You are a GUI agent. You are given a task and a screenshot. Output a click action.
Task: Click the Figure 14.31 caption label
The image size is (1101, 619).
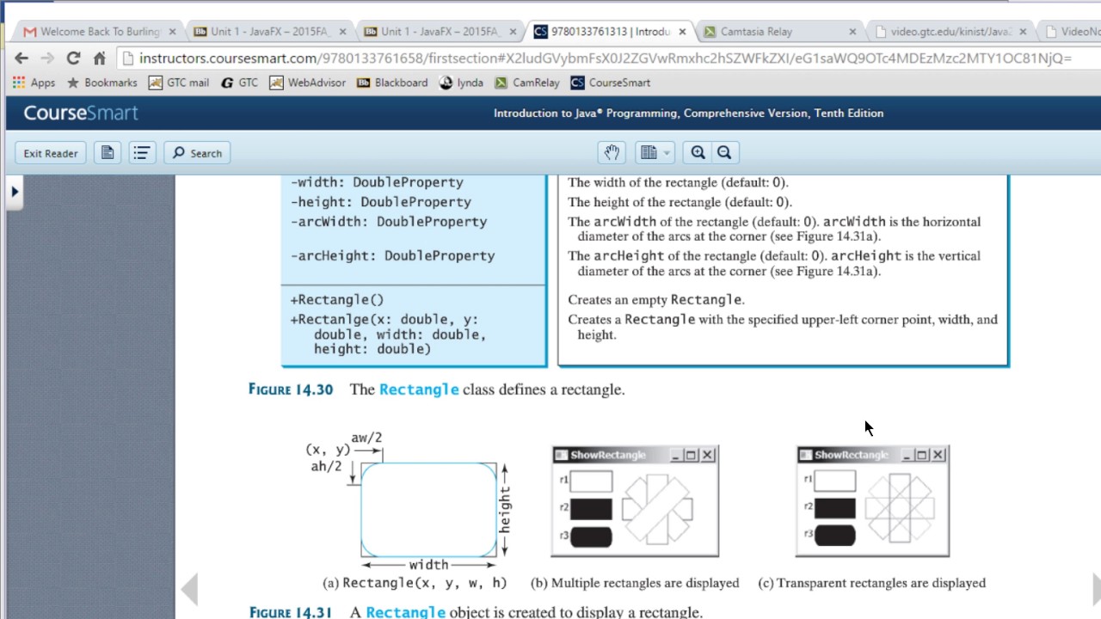(291, 612)
